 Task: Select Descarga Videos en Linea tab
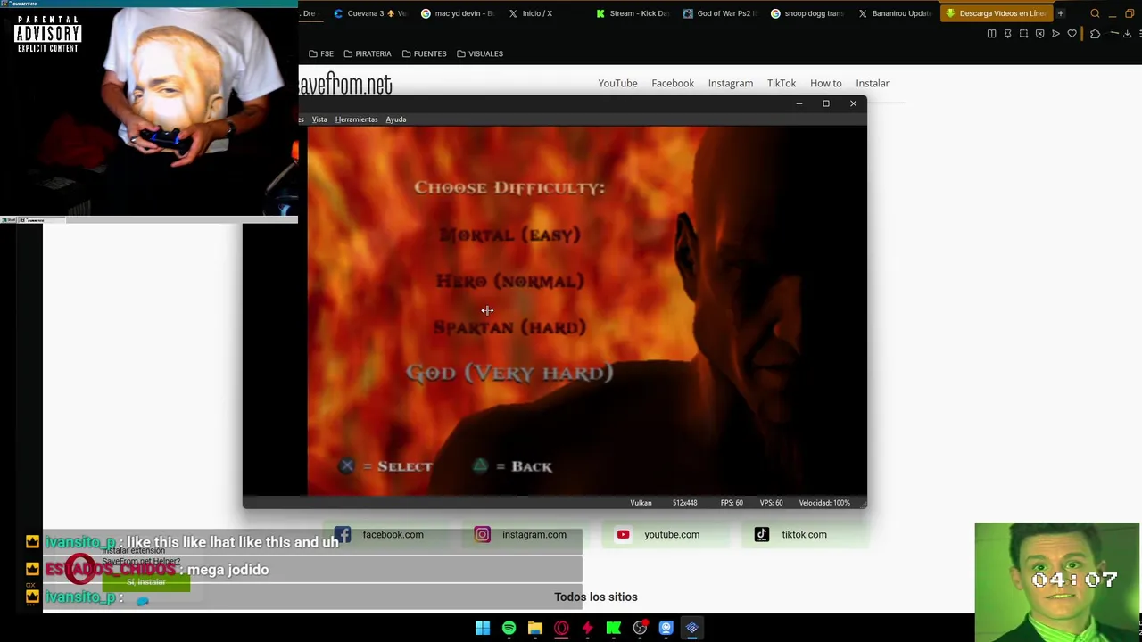point(996,13)
